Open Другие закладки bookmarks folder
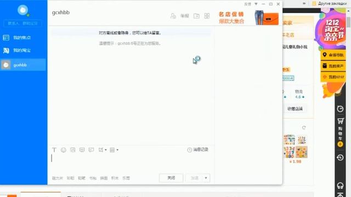The image size is (351, 197). tap(329, 4)
